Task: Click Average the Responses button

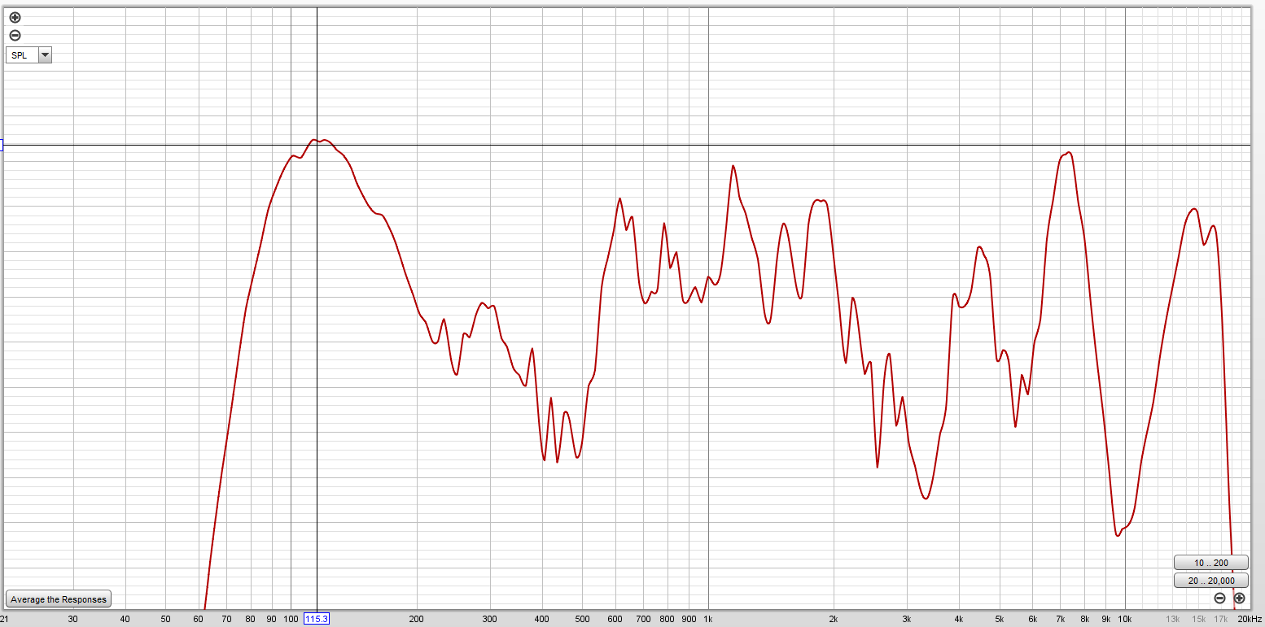Action: [x=58, y=599]
